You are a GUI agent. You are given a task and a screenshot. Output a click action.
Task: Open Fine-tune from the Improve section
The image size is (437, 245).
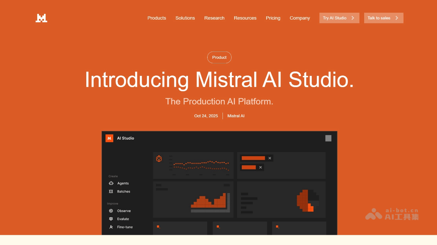(x=124, y=227)
